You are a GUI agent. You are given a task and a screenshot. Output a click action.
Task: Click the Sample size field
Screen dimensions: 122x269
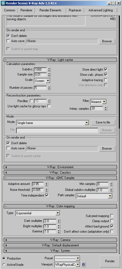[40, 75]
